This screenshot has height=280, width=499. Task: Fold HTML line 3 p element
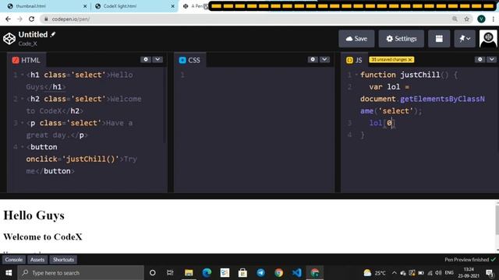[23, 123]
